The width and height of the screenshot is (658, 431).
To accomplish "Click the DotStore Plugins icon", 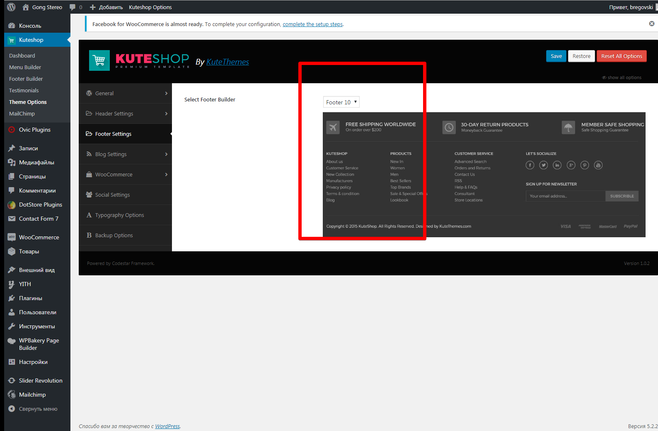I will click(x=12, y=205).
